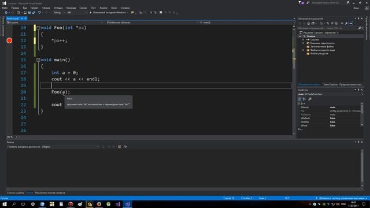Expand the Ссылки references node

click(303, 40)
